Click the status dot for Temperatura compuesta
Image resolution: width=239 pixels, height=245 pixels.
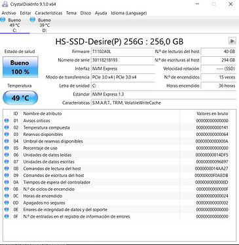(7, 127)
